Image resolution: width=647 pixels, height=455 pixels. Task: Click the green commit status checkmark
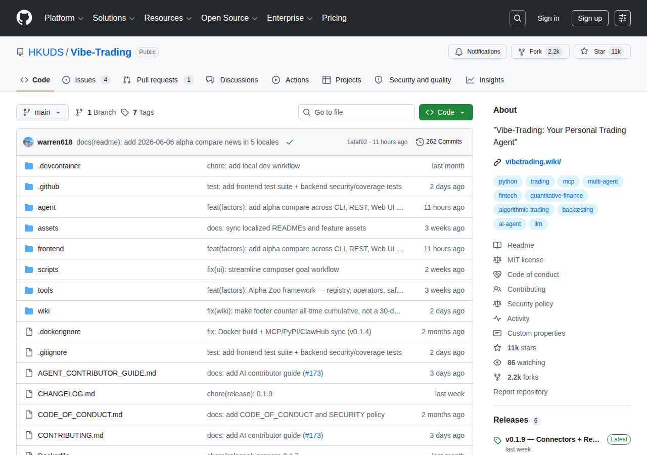point(290,142)
